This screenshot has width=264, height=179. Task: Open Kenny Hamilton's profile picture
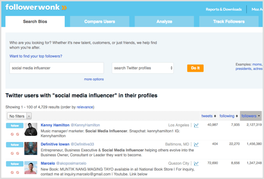coord(30,130)
